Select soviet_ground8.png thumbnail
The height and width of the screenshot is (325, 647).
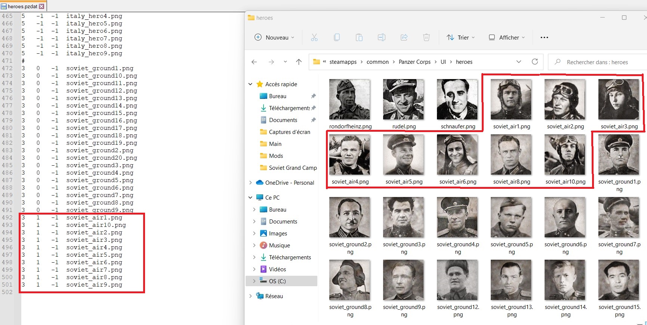coord(350,280)
